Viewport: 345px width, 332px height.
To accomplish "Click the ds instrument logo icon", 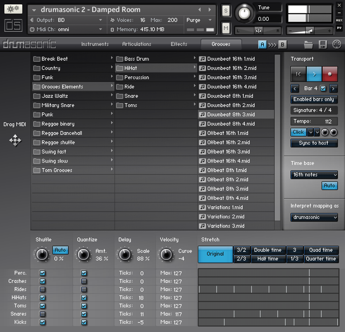I will 13,25.
